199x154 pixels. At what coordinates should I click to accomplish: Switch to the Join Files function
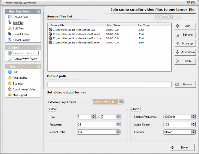(x=18, y=23)
